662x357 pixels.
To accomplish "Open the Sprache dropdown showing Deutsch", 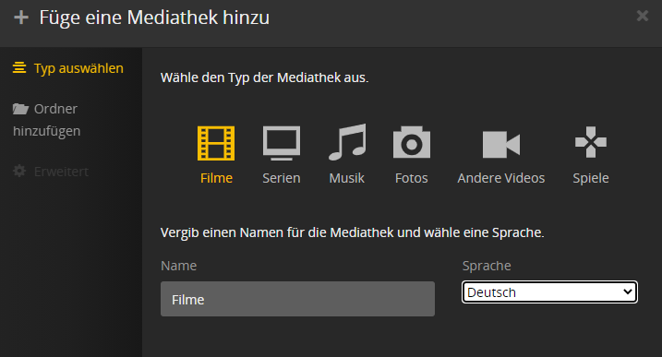I will (x=549, y=292).
